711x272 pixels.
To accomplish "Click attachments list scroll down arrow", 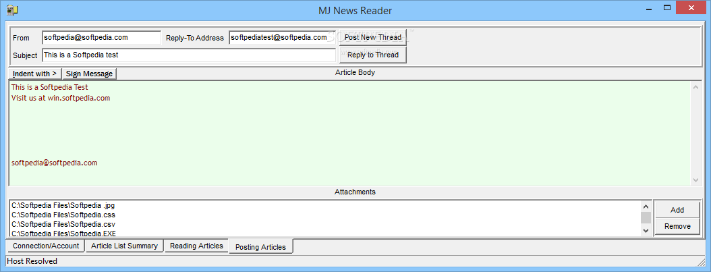I will pyautogui.click(x=646, y=232).
